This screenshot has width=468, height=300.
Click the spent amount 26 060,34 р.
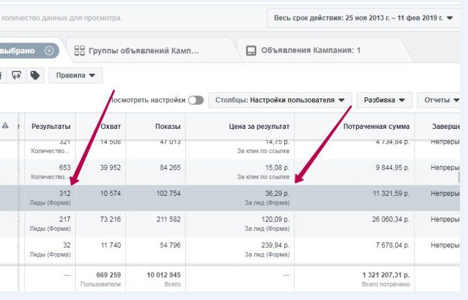(x=391, y=219)
